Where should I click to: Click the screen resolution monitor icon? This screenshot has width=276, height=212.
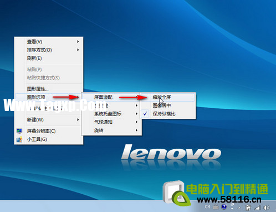[x=19, y=131]
